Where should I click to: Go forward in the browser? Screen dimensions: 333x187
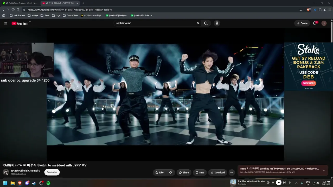coord(8,10)
